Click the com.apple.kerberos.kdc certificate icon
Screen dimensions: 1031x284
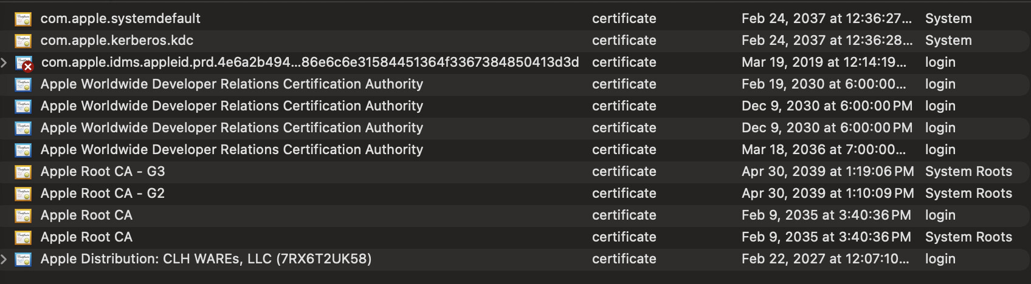pyautogui.click(x=23, y=41)
